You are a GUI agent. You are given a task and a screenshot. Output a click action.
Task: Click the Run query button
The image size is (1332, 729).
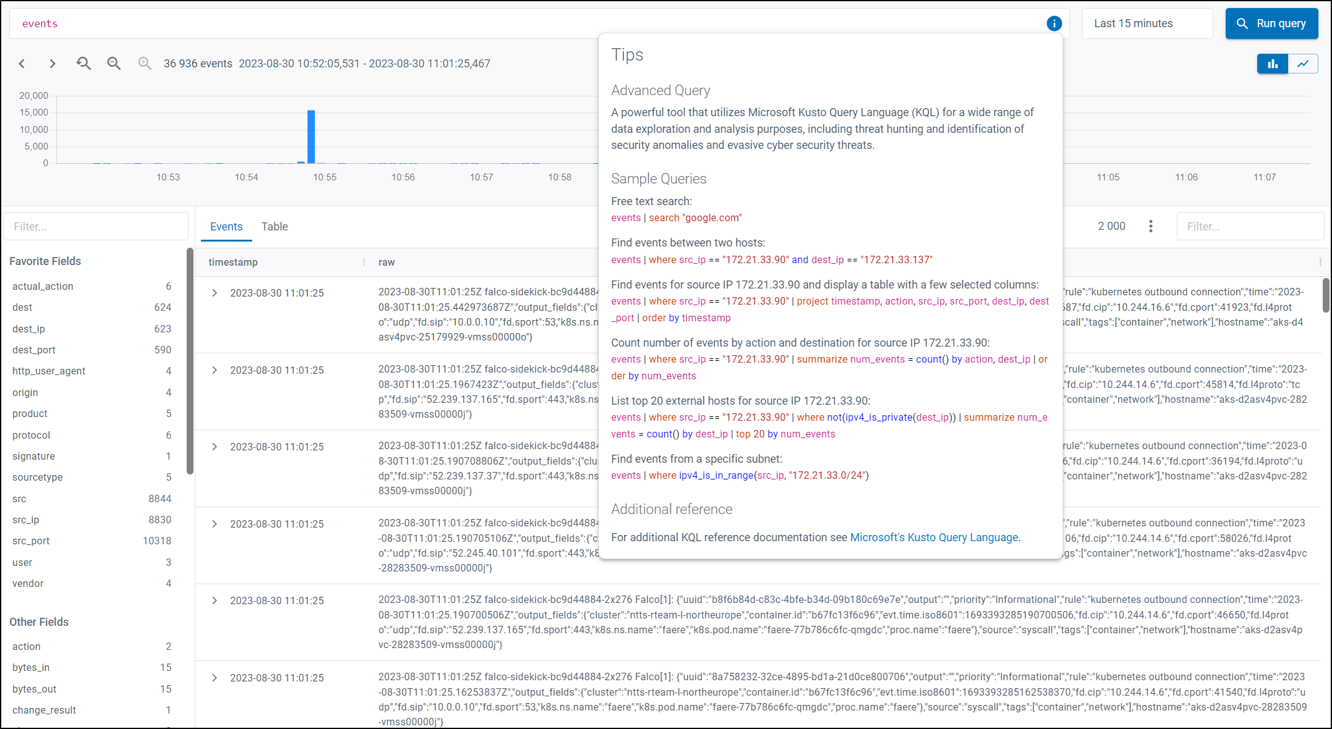point(1271,22)
